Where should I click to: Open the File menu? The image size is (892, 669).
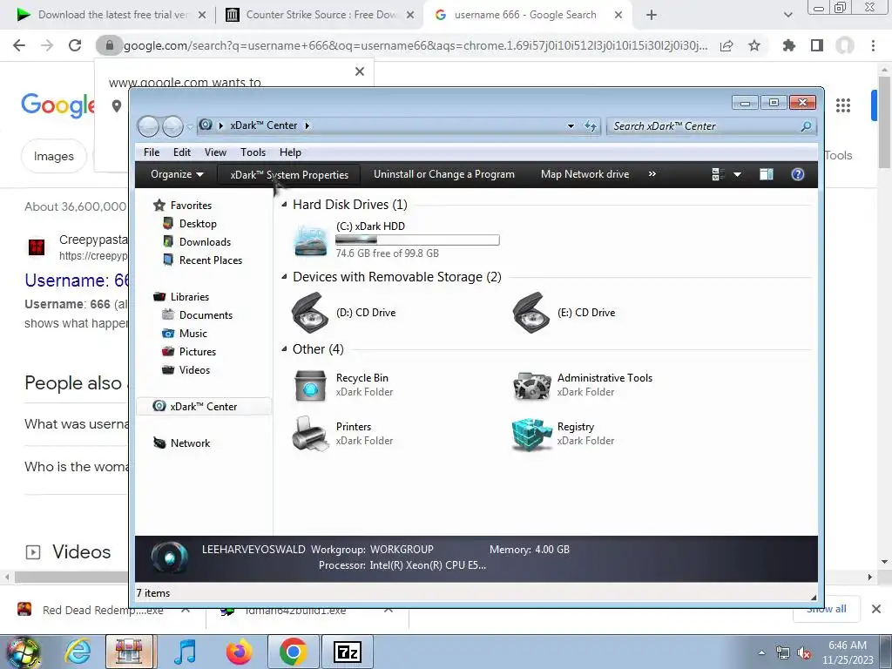pos(152,152)
